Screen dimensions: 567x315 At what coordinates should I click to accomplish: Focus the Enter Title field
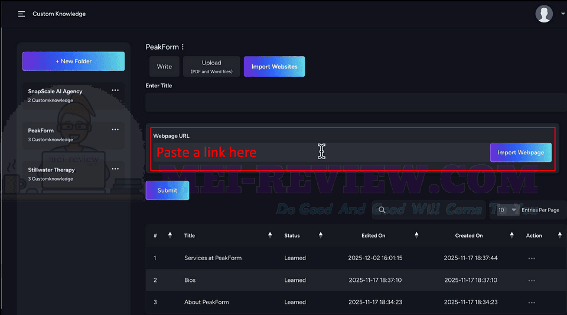tap(356, 102)
